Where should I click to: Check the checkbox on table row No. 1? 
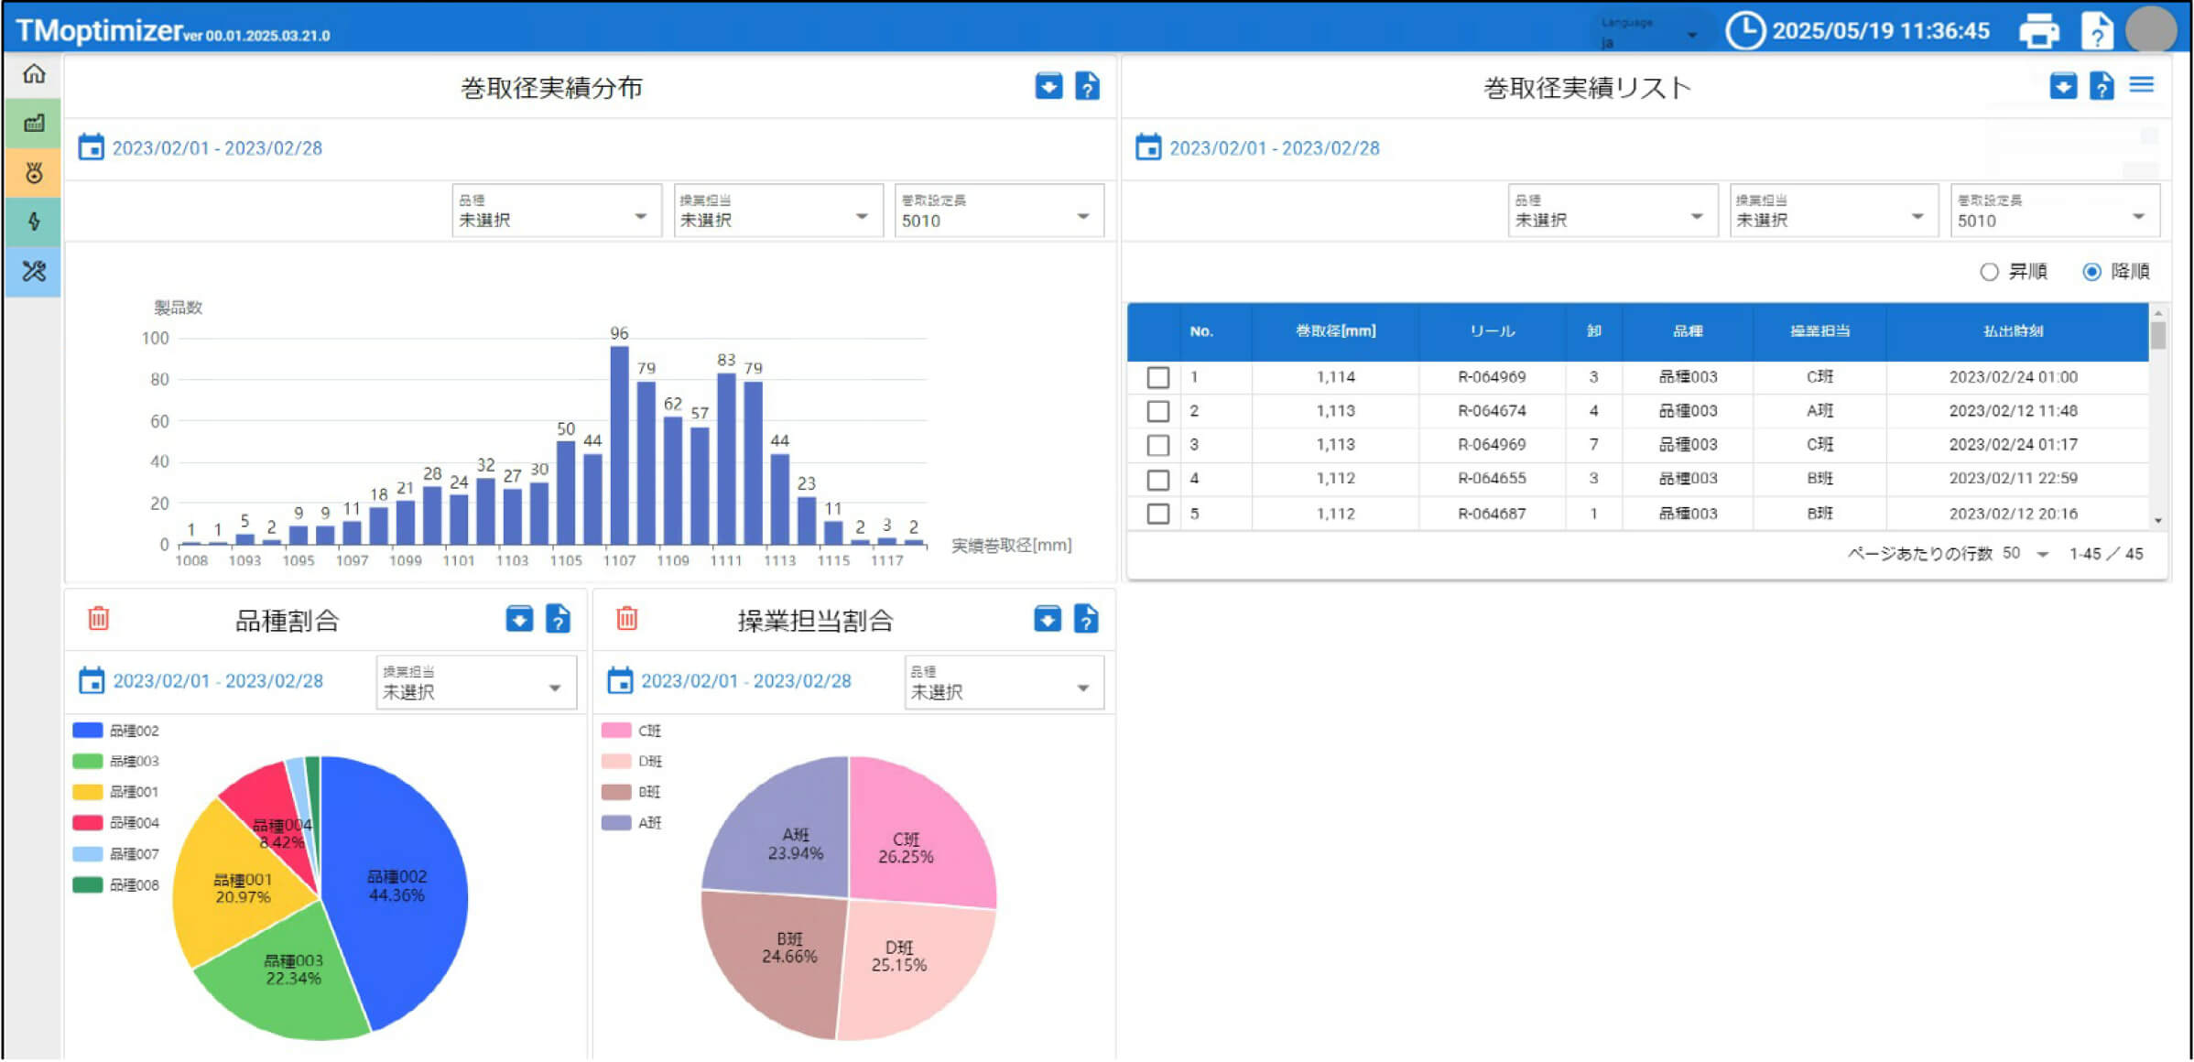(x=1157, y=376)
